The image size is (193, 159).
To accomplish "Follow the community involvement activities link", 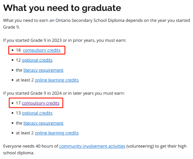I will pyautogui.click(x=92, y=146).
